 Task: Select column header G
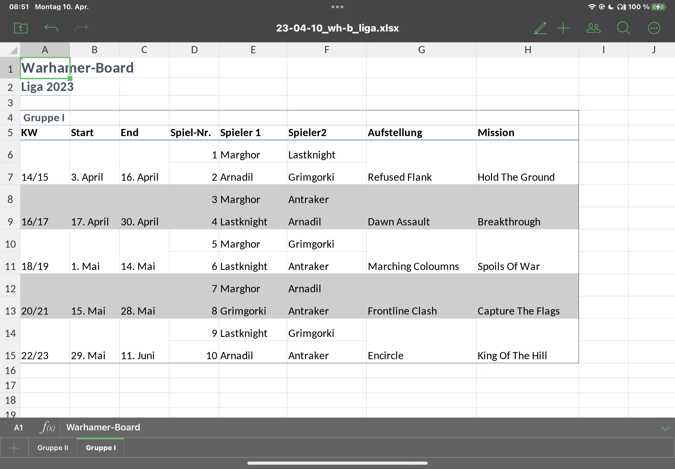coord(421,50)
